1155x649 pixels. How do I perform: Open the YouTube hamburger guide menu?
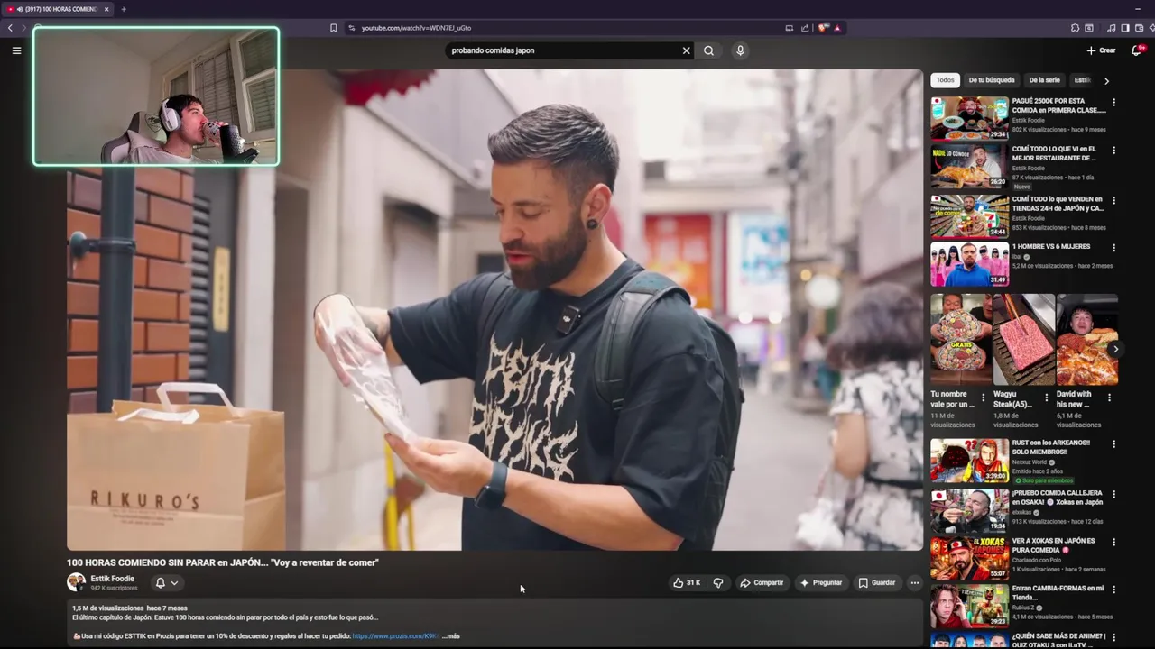click(x=16, y=50)
